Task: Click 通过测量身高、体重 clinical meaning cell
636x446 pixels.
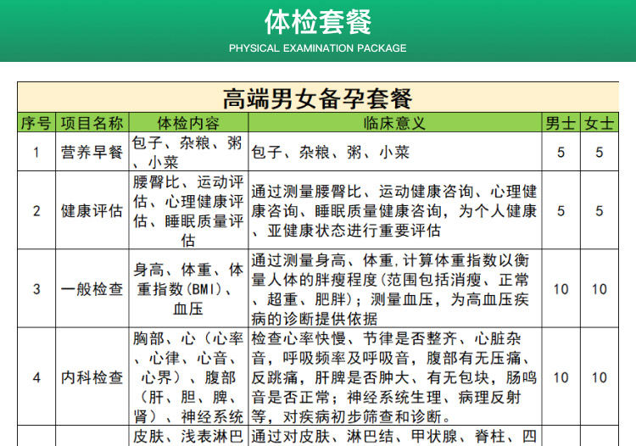Action: pos(395,288)
